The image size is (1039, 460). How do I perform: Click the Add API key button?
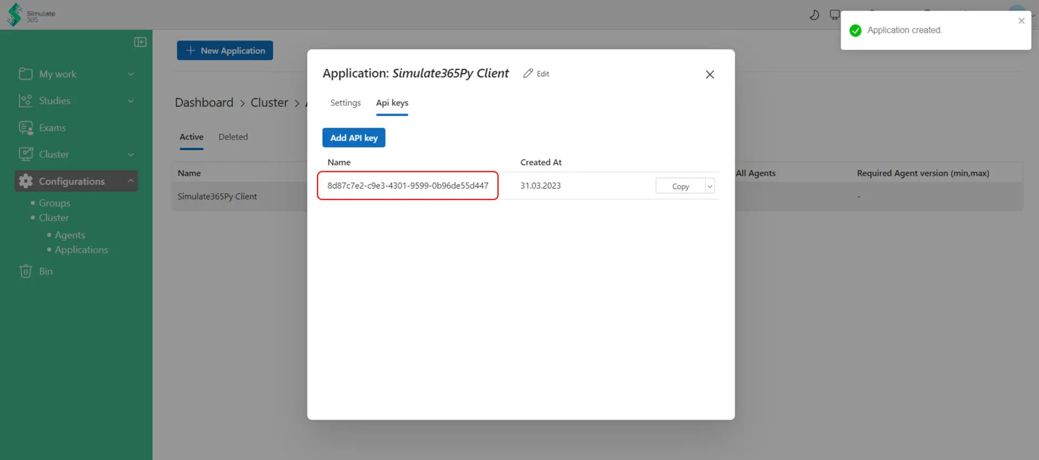coord(354,138)
